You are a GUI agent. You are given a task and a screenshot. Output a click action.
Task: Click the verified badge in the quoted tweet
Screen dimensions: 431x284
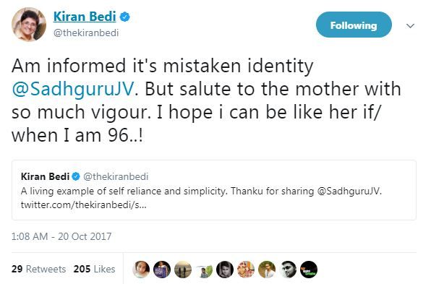coord(76,176)
